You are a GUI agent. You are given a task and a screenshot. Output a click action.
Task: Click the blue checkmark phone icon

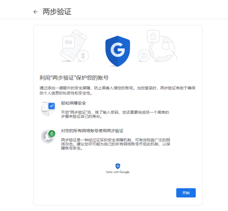coord(48,109)
